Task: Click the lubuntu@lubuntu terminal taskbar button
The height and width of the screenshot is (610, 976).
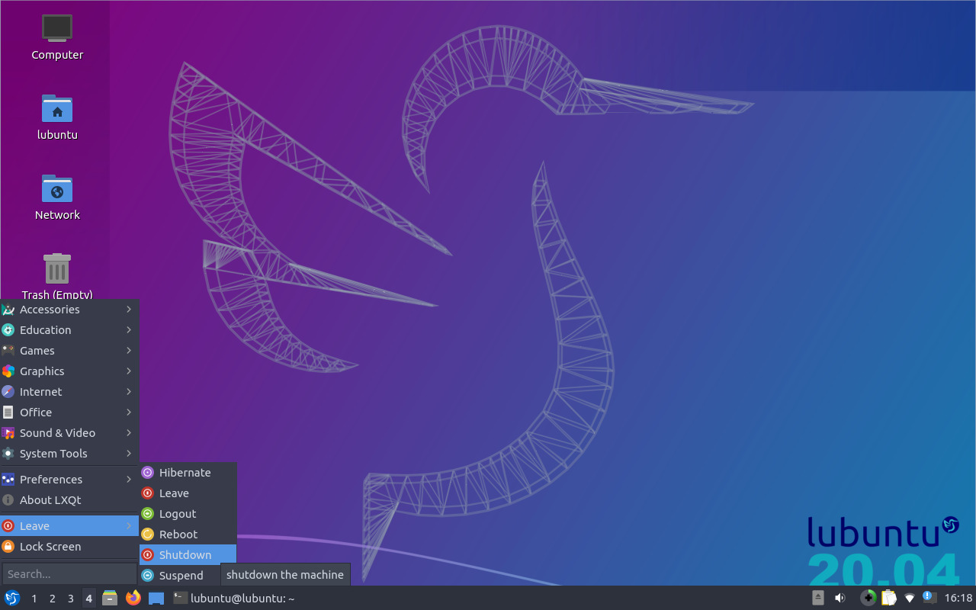Action: coord(234,599)
